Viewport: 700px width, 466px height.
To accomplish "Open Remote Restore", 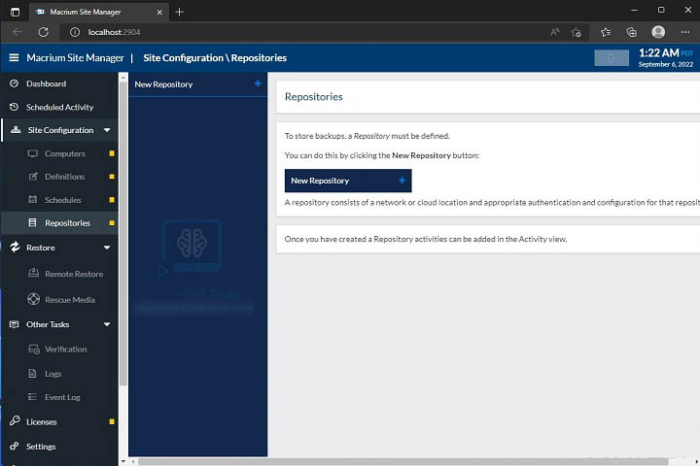I will point(74,274).
